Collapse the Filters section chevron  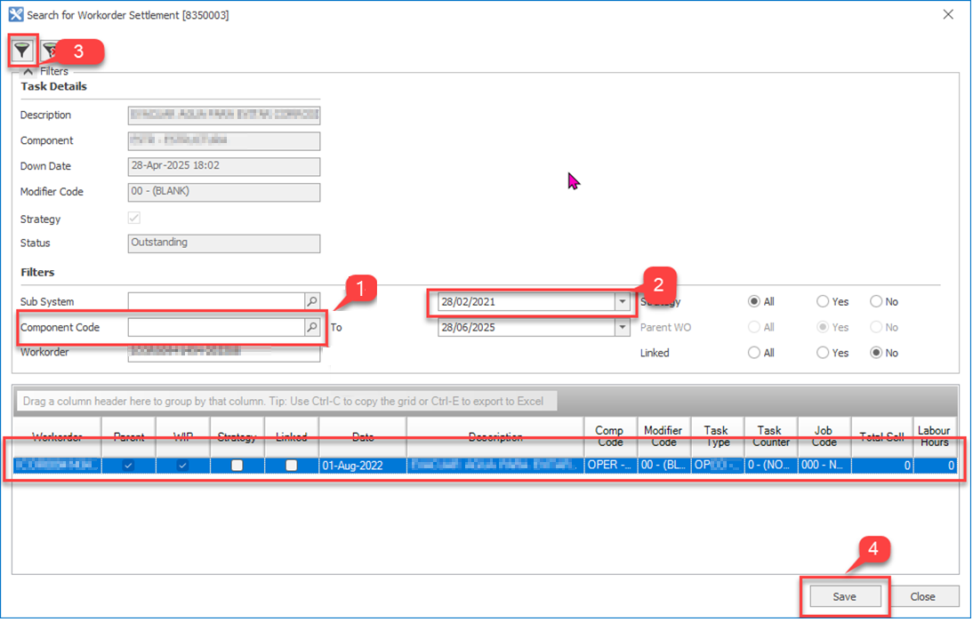(28, 71)
